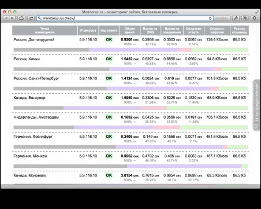The width and height of the screenshot is (261, 209).
Task: Click the total time '0.9208 сек'
Action: 130,40
